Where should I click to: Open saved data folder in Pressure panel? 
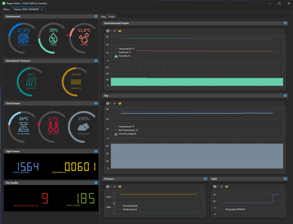coord(120,187)
